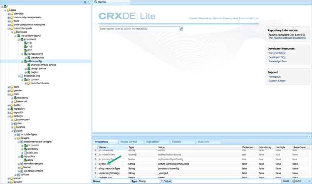Focus the repository search field
312x184 pixels.
click(139, 29)
